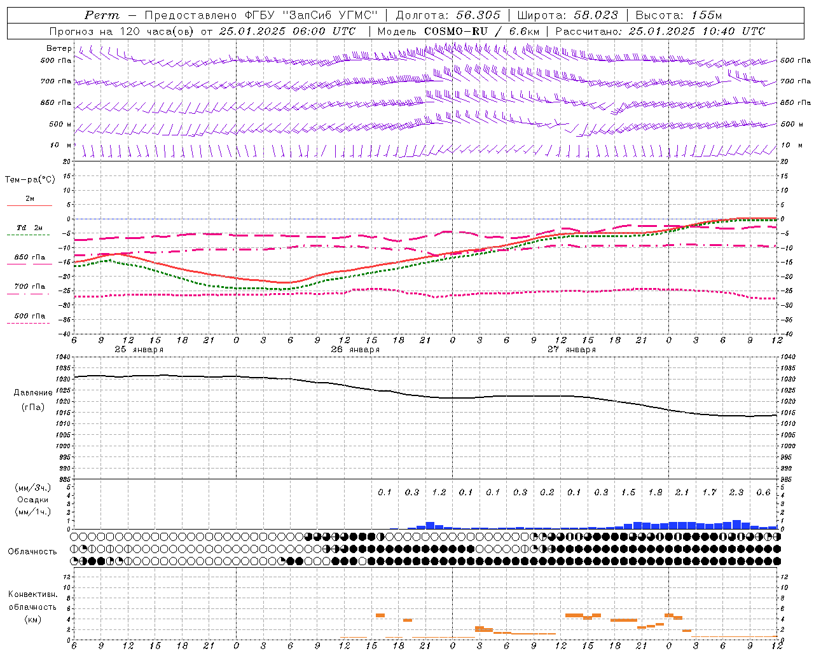Click the "27 января" date label
The image size is (814, 651).
tap(571, 350)
